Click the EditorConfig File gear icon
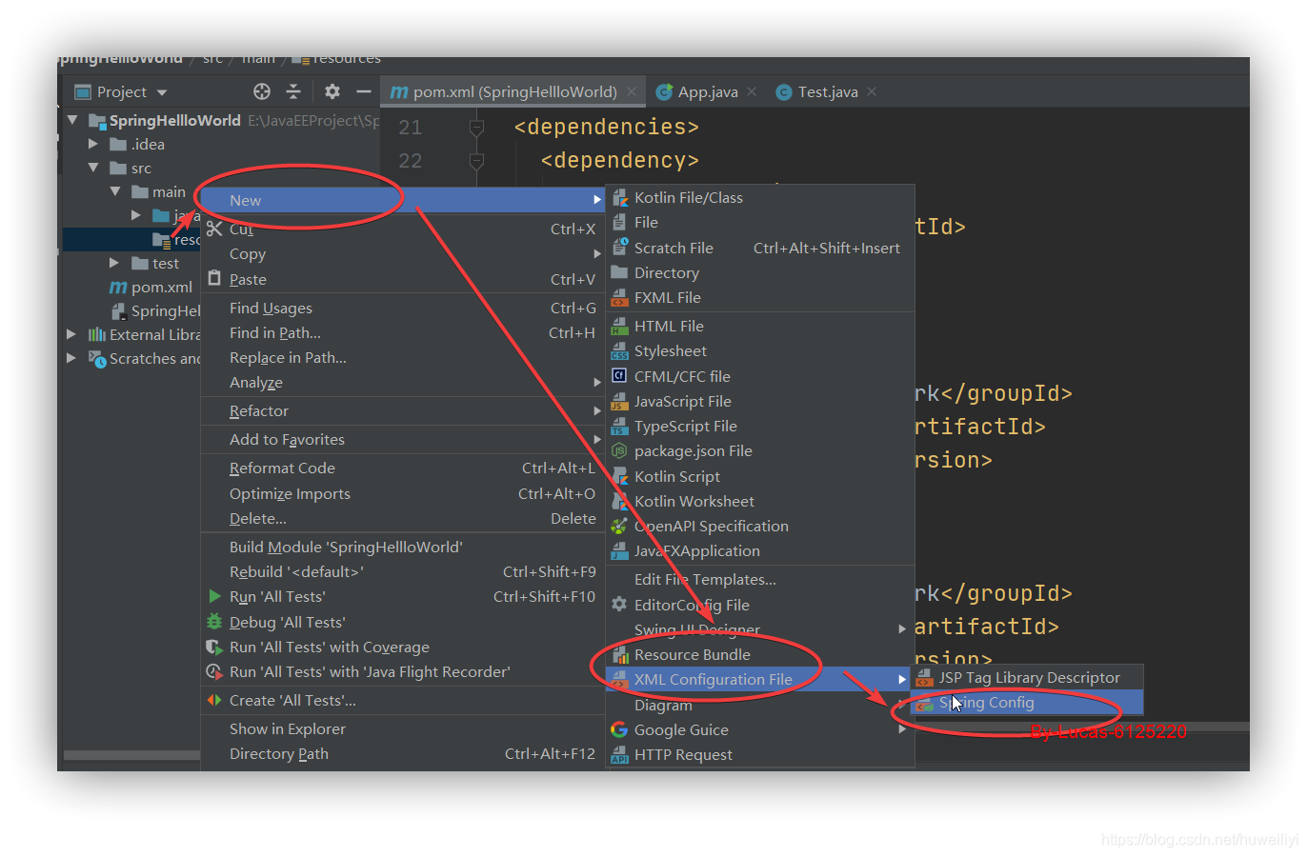Screen dimensions: 1307x857 (x=619, y=605)
